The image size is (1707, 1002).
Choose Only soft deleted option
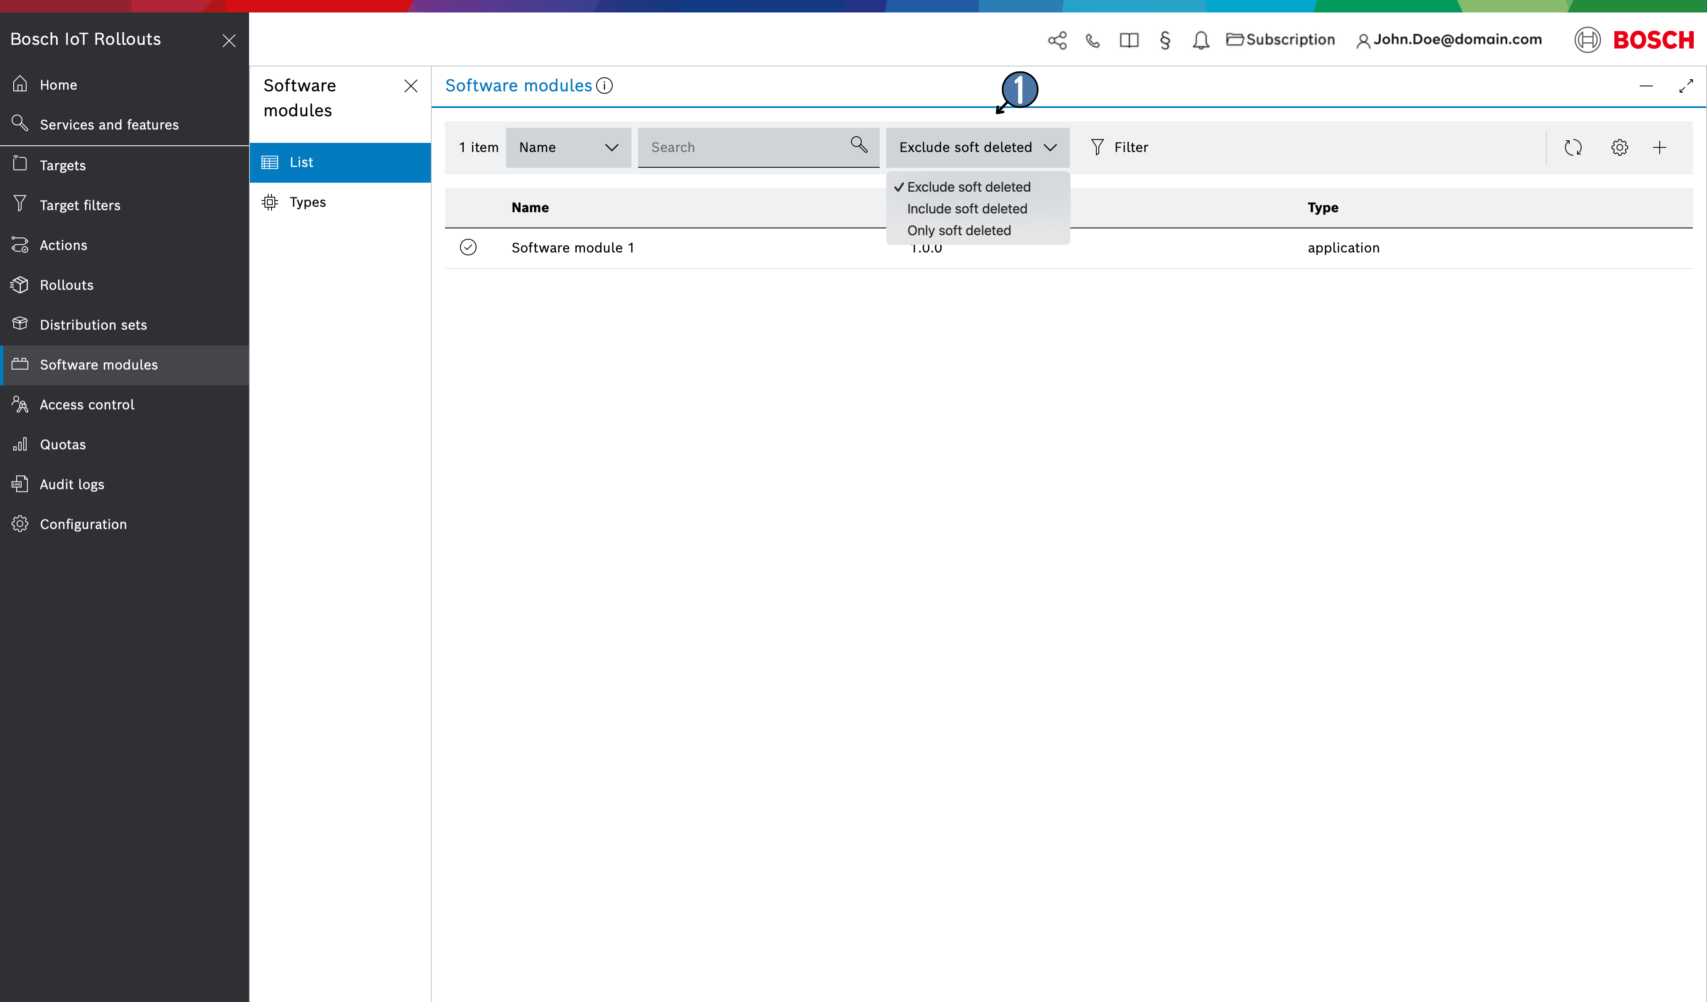click(x=978, y=230)
